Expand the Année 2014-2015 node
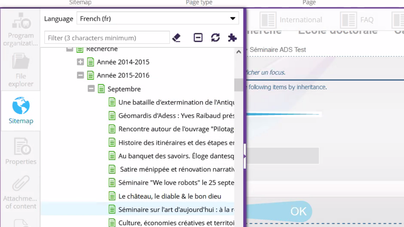 click(x=80, y=62)
